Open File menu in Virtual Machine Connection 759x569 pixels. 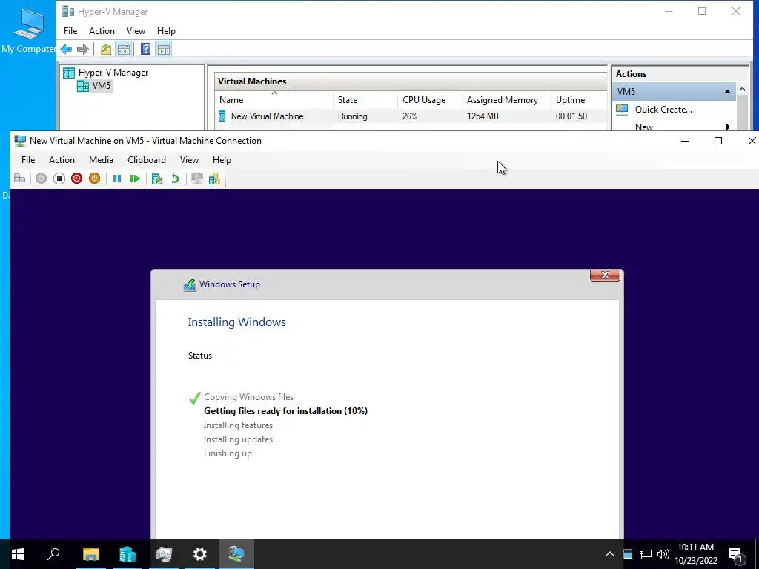coord(28,160)
